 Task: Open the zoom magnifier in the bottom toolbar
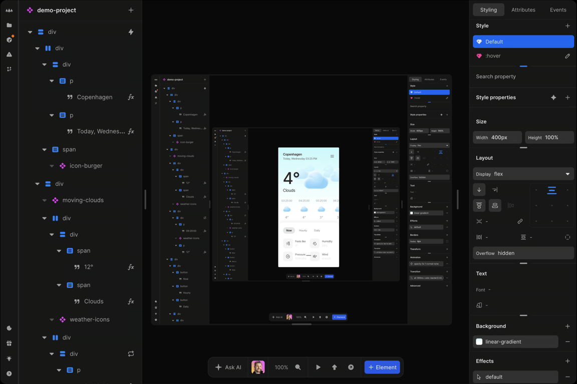tap(299, 367)
